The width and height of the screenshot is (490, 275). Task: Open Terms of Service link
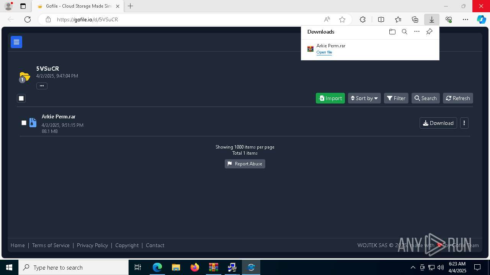[51, 245]
